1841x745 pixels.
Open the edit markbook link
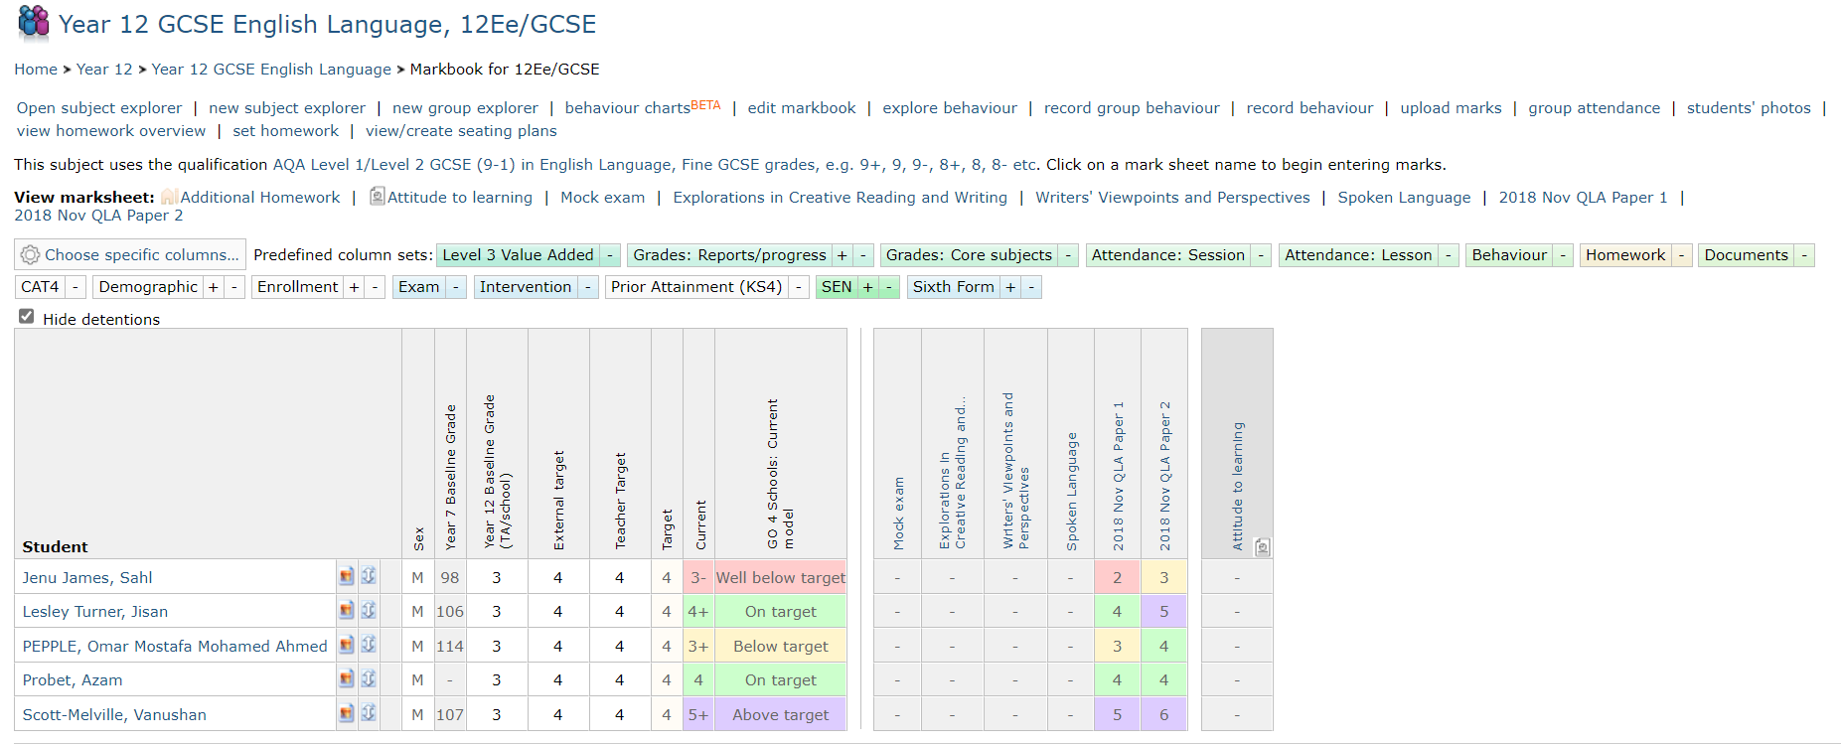tap(801, 108)
